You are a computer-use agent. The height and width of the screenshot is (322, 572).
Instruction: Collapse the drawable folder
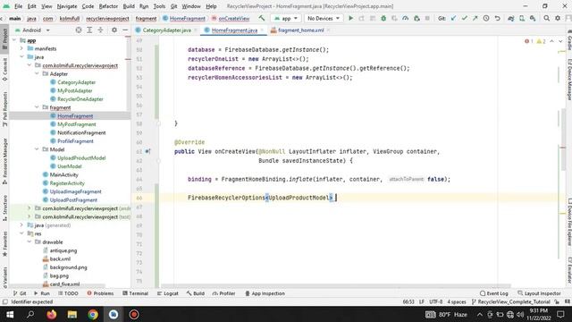pos(29,242)
